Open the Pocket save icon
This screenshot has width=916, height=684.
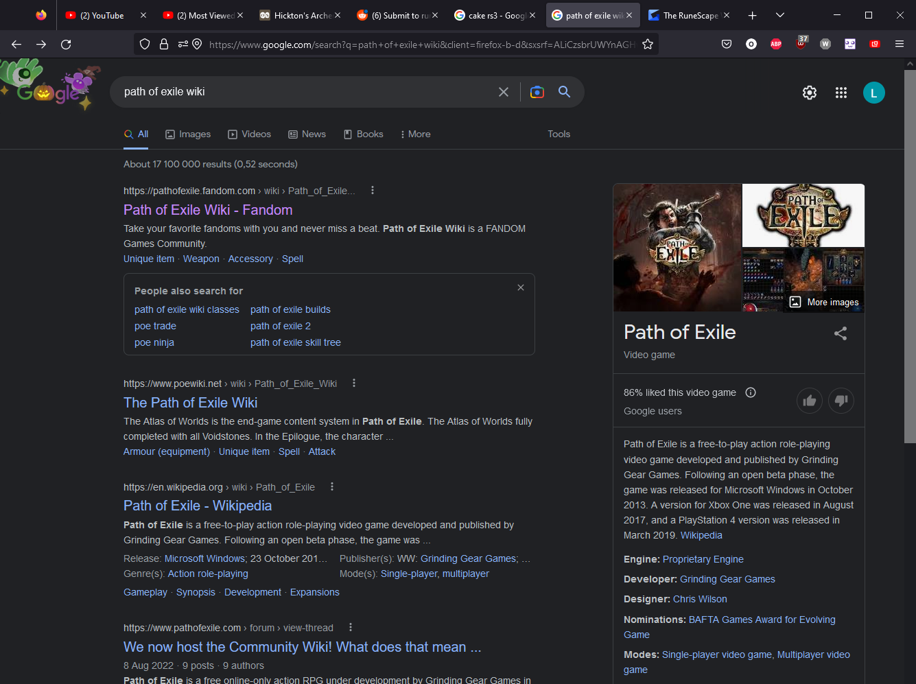point(727,45)
